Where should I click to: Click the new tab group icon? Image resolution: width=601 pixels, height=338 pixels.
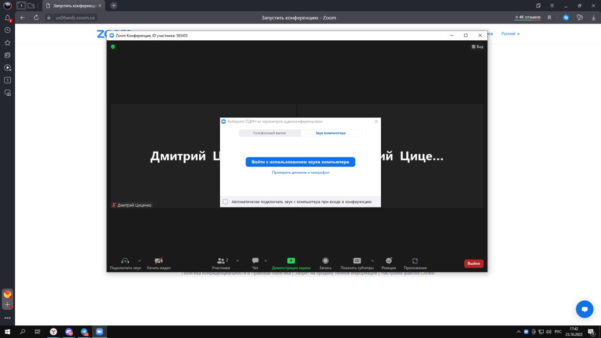pos(31,6)
